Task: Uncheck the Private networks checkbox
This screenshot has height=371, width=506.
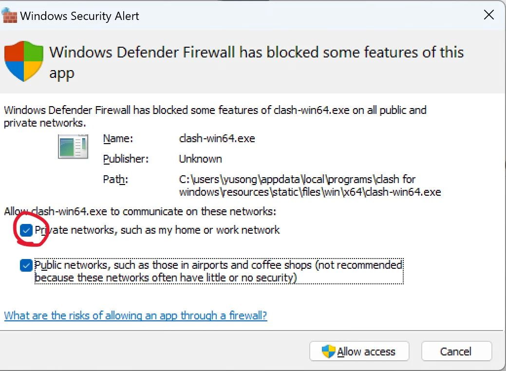Action: pos(26,230)
